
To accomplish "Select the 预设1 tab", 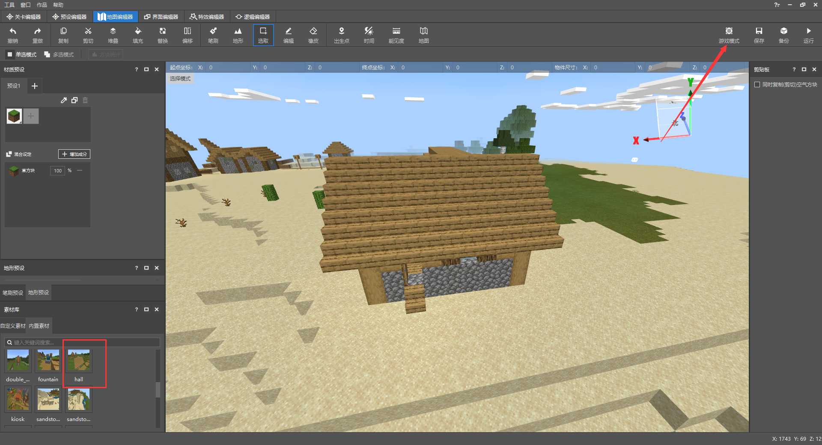I will [14, 86].
